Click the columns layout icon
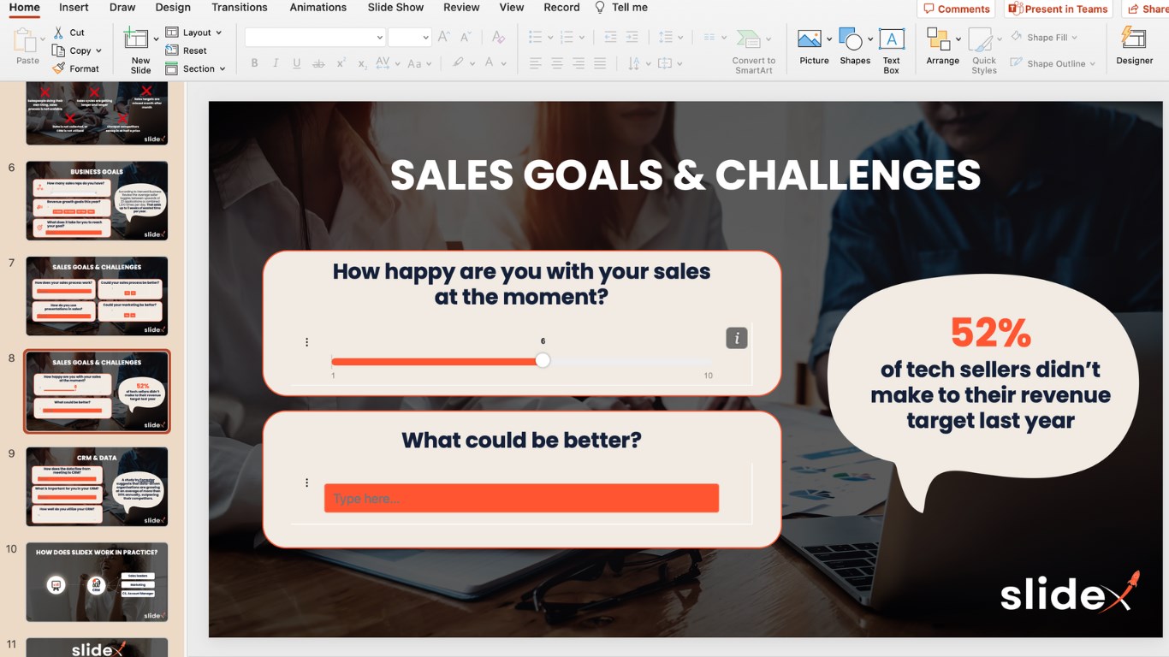This screenshot has width=1169, height=657. point(709,38)
